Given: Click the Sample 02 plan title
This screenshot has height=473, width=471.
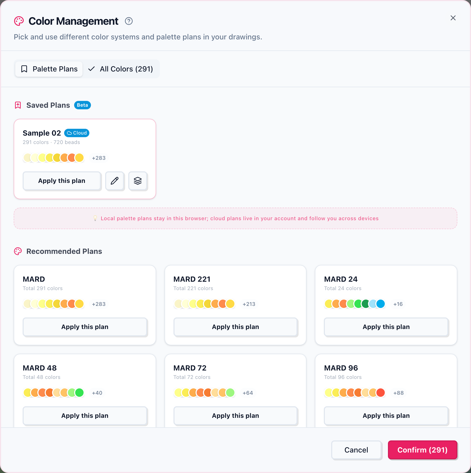Looking at the screenshot, I should (x=42, y=133).
